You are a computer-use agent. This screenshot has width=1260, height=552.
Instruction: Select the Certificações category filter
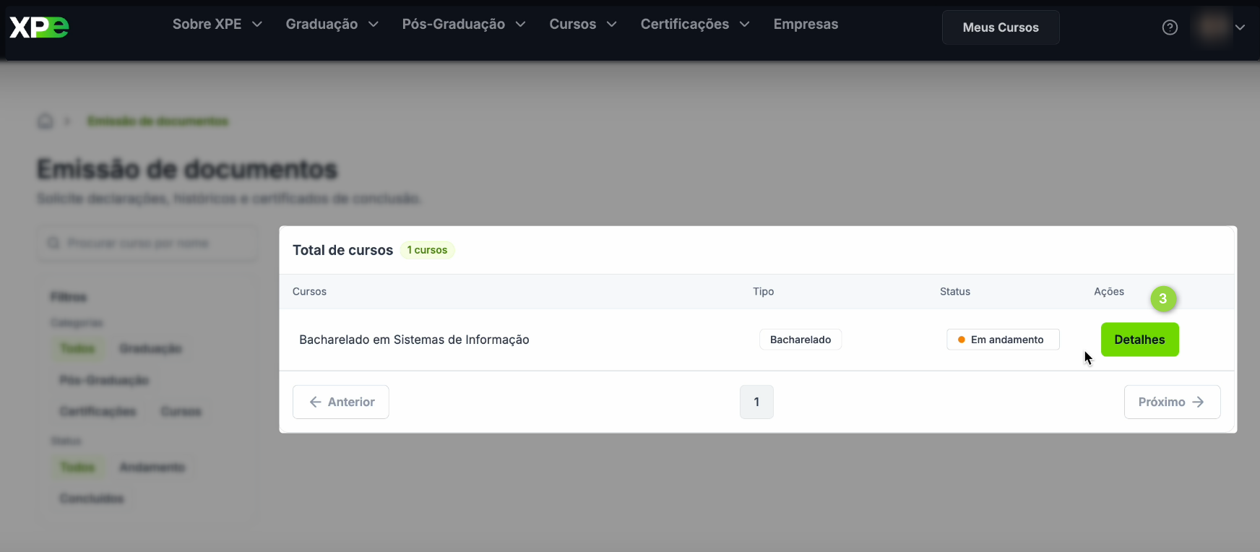(98, 412)
